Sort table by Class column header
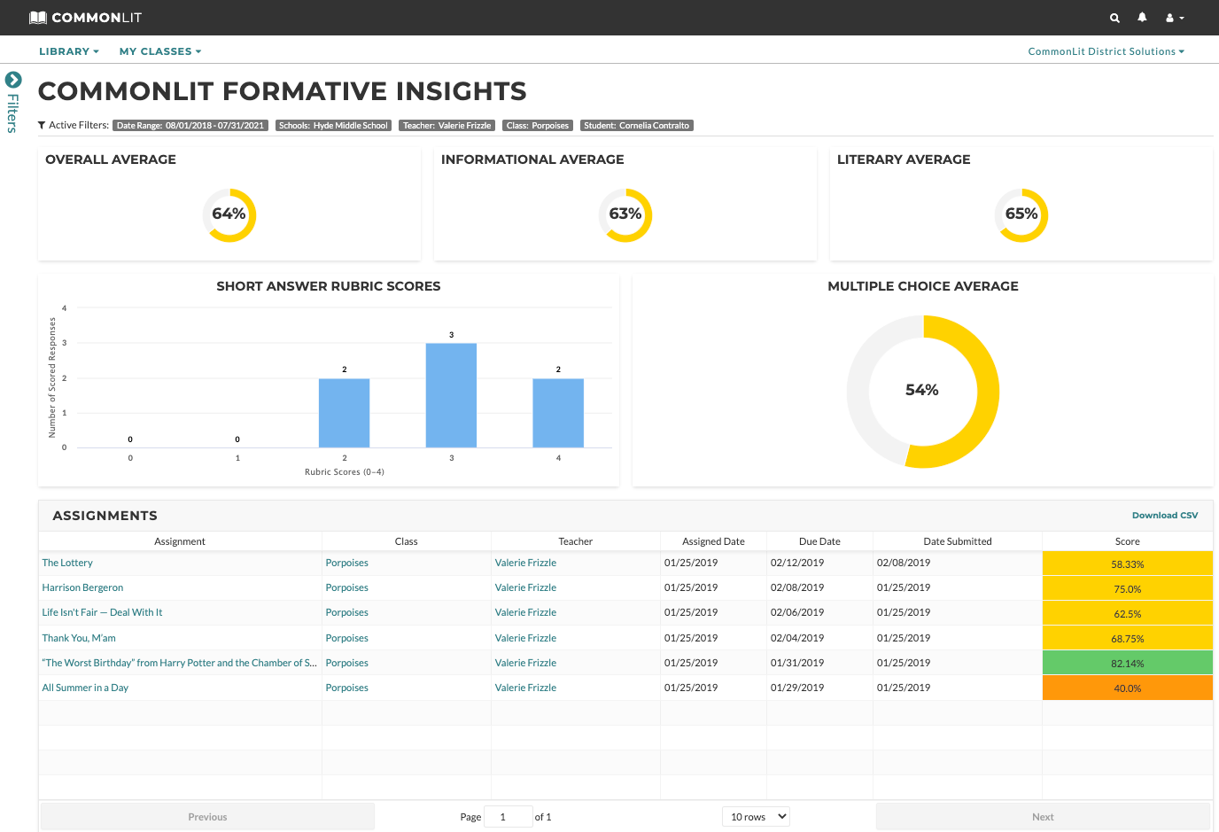Screen dimensions: 1219x832 click(407, 541)
